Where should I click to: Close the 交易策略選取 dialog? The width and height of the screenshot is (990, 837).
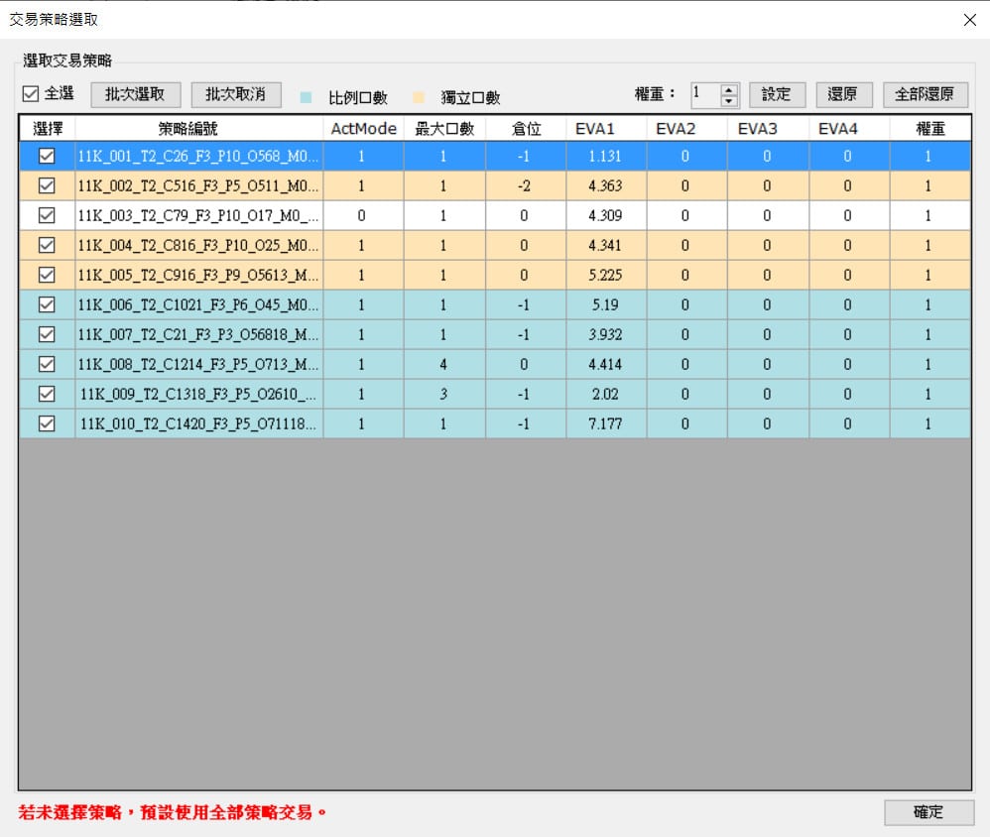point(970,20)
